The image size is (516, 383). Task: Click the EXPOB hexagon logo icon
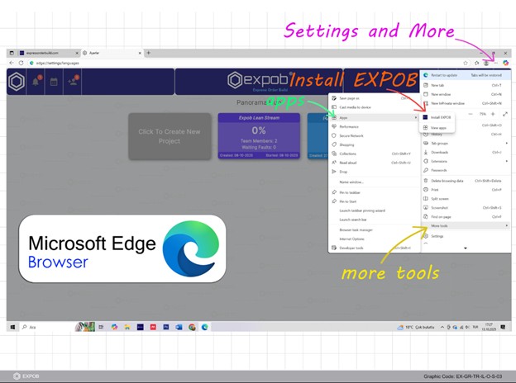[x=16, y=82]
